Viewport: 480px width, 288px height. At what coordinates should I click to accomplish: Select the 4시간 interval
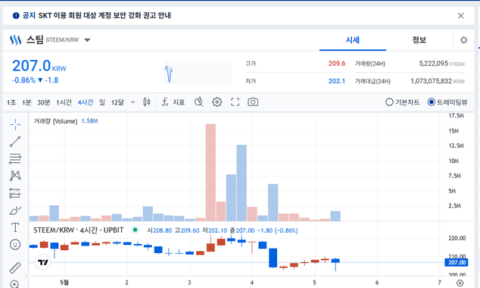click(86, 102)
